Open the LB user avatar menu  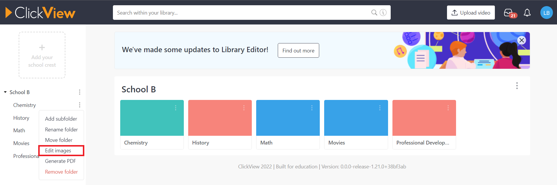click(x=546, y=13)
